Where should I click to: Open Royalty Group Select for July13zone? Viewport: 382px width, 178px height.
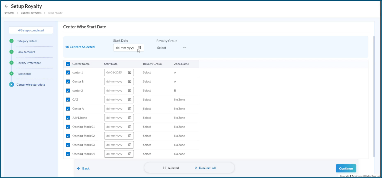147,118
